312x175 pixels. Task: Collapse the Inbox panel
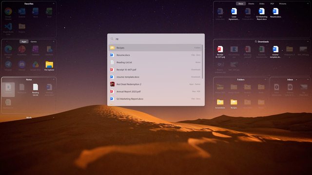(308, 80)
